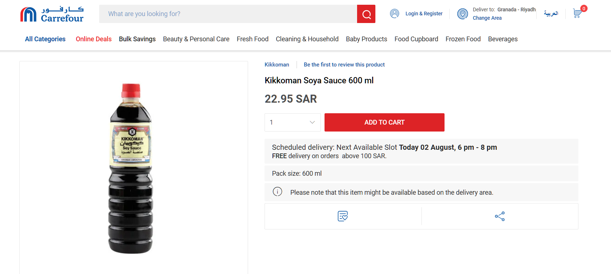Viewport: 611px width, 274px height.
Task: Click the Carrefour logo
Action: (52, 14)
